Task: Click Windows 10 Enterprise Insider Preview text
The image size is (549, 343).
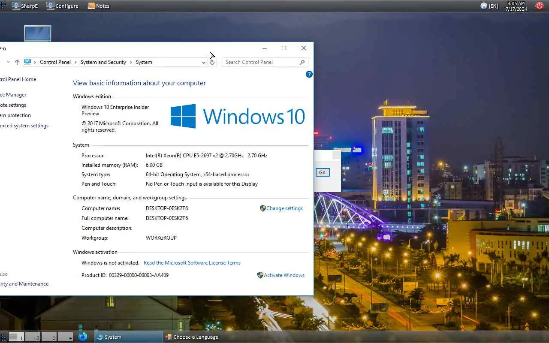Action: [115, 110]
